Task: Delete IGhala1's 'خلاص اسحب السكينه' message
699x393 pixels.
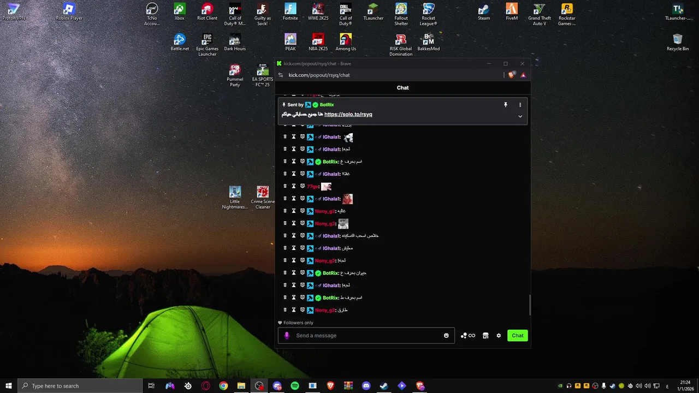Action: tap(285, 236)
